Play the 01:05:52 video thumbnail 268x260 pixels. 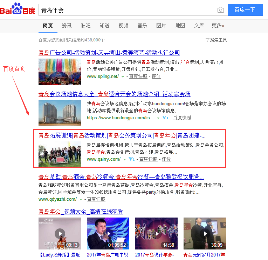click(108, 233)
